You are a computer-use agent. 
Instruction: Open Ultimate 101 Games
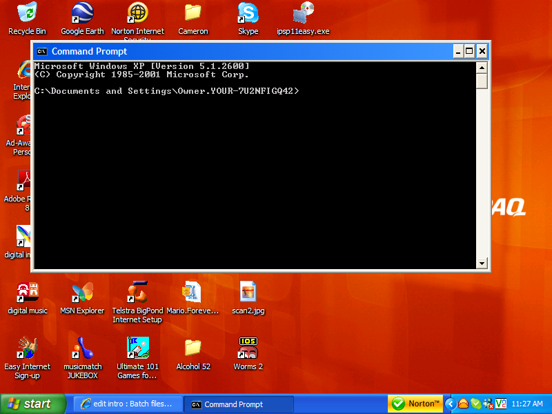[137, 345]
